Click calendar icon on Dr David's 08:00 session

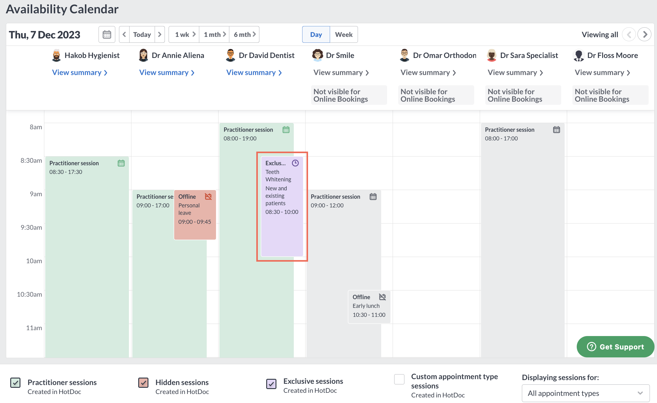pos(286,130)
